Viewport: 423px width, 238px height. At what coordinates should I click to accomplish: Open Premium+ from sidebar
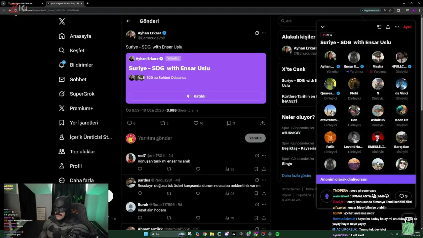(76, 108)
